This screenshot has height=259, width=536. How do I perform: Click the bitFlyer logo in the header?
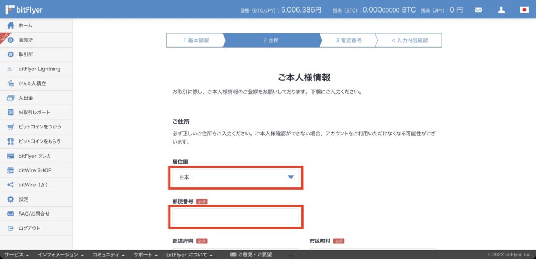pos(24,9)
